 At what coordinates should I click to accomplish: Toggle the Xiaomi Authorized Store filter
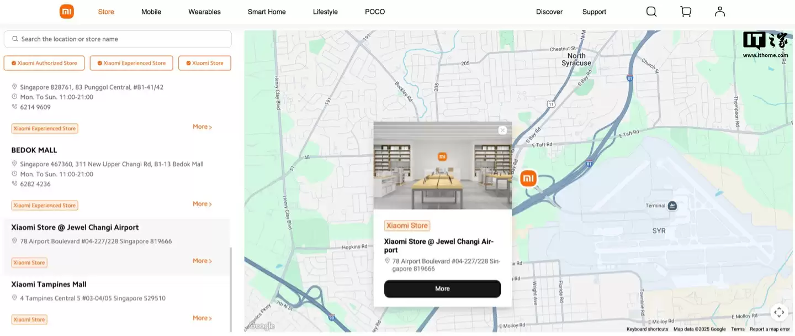coord(44,63)
